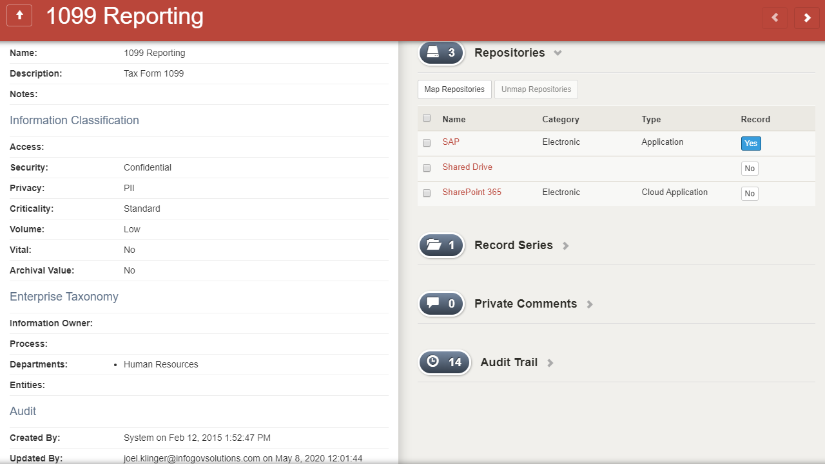Click the Repositories drive count badge
Image resolution: width=825 pixels, height=464 pixels.
pyautogui.click(x=442, y=53)
